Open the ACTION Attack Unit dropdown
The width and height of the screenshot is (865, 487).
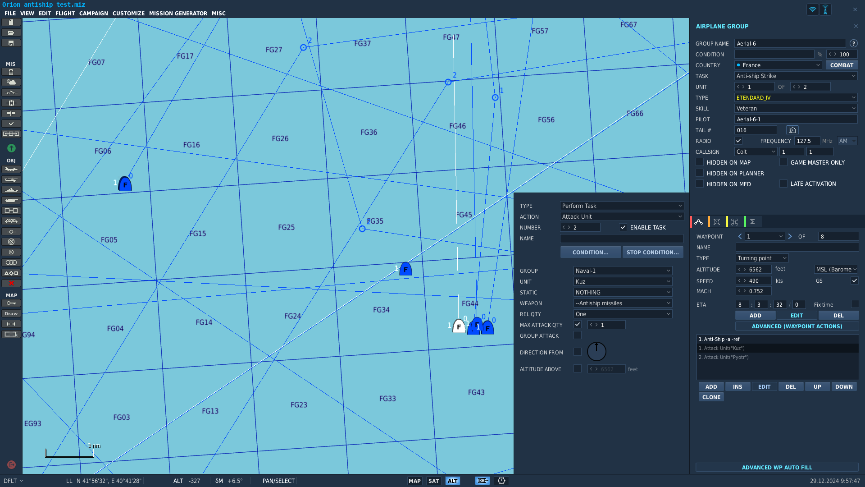tap(622, 216)
